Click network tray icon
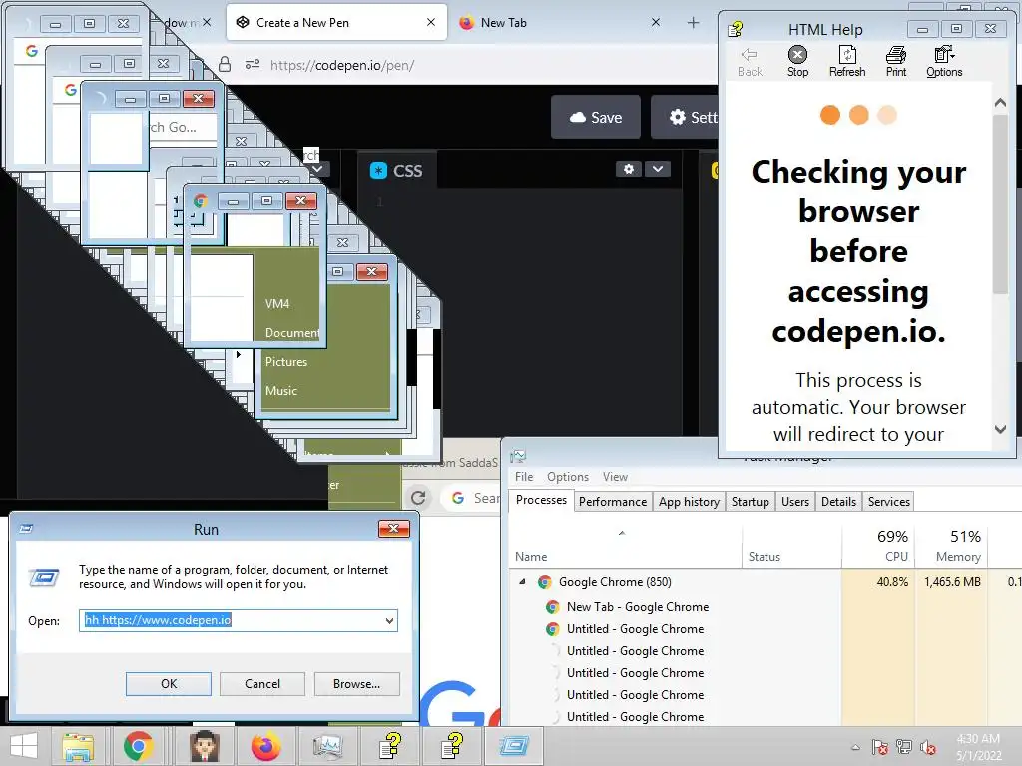This screenshot has width=1022, height=766. click(x=904, y=747)
